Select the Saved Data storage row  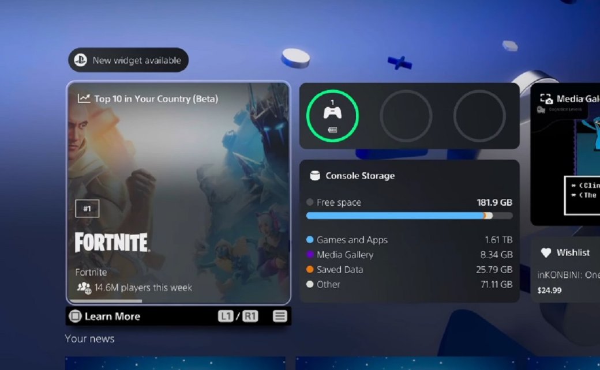[409, 270]
